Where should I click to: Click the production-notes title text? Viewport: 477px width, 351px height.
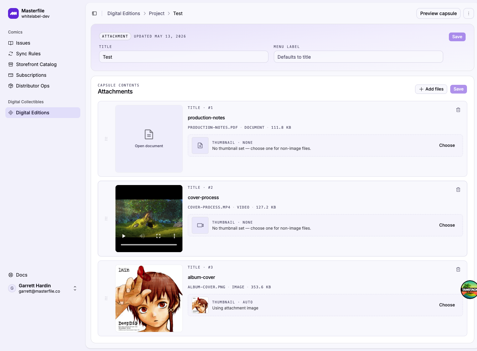[206, 118]
